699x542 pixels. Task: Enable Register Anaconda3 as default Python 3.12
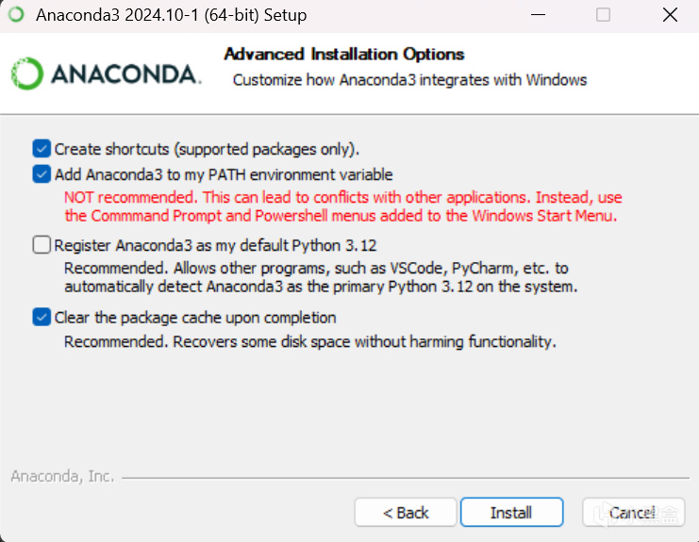[42, 245]
